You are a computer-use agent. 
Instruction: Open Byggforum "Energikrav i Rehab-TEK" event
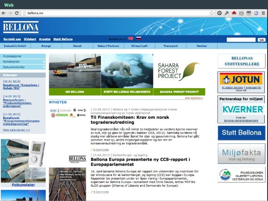click(21, 86)
